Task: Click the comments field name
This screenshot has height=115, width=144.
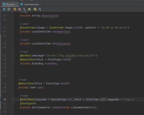Action: click(58, 107)
